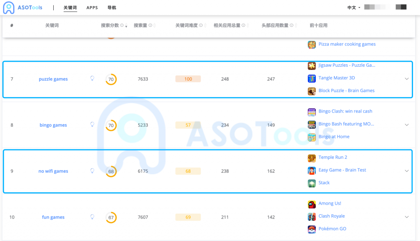Click the lightbulb icon beside fun games

click(92, 217)
